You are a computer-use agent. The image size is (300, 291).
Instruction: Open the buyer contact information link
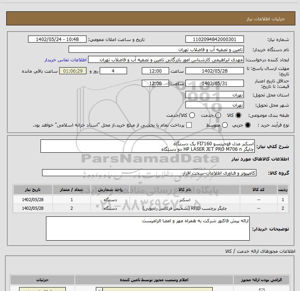(65, 60)
